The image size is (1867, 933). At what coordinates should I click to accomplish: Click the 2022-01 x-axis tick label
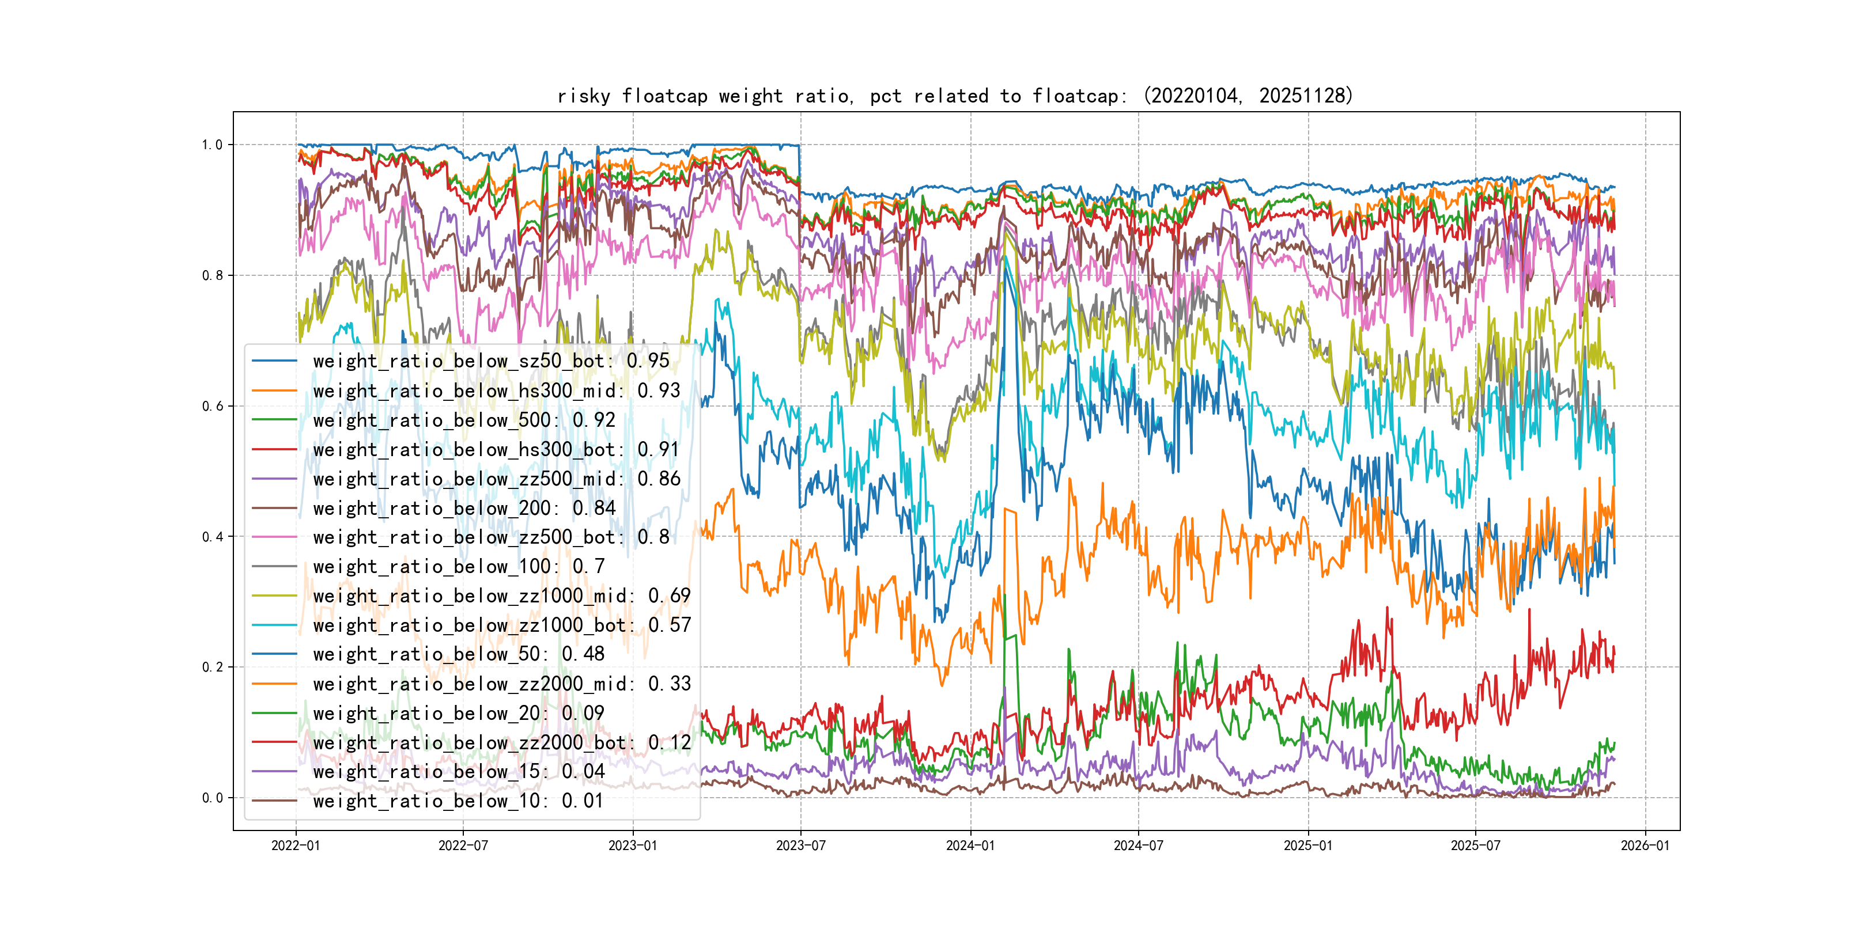(295, 845)
